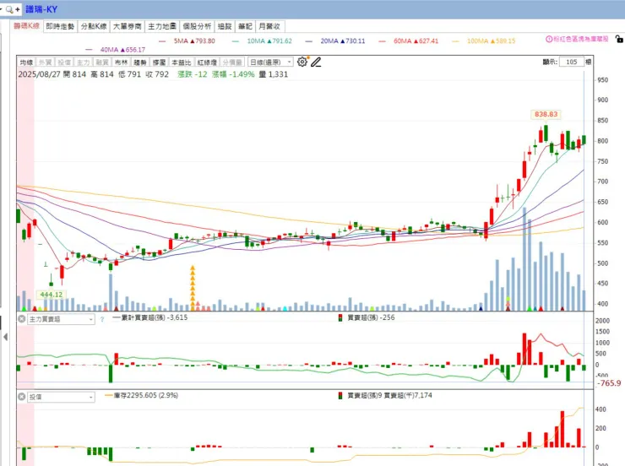Click the pink 粉紅色 notice link
The height and width of the screenshot is (466, 625).
581,39
